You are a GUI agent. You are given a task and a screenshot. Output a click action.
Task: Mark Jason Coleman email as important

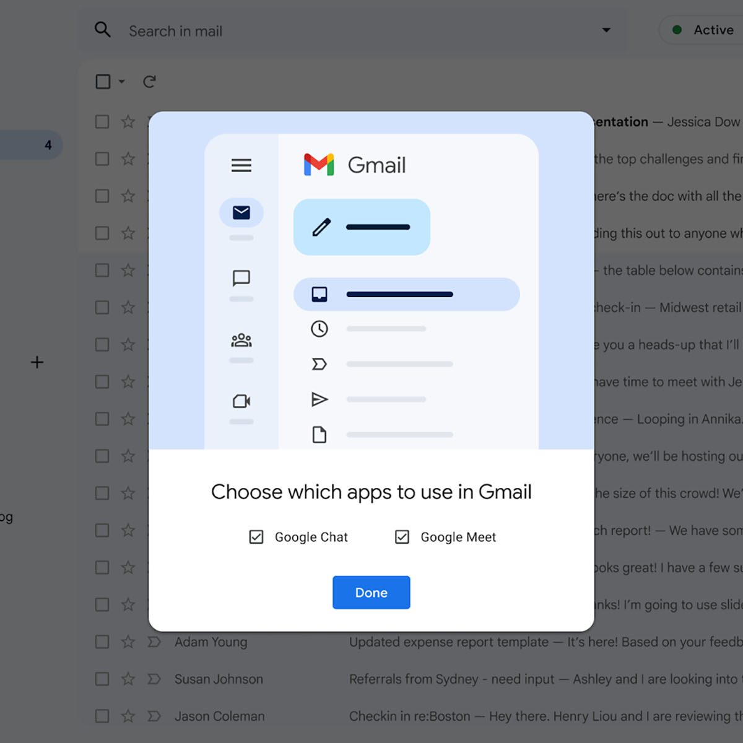(x=154, y=716)
